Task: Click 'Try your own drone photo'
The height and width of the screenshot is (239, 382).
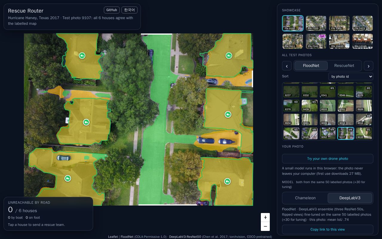Action: tap(328, 159)
